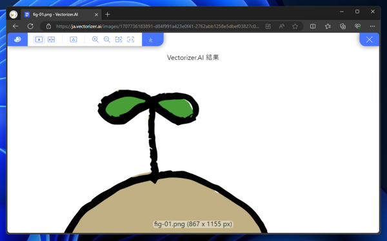Open the browser profile avatar

(14, 14)
